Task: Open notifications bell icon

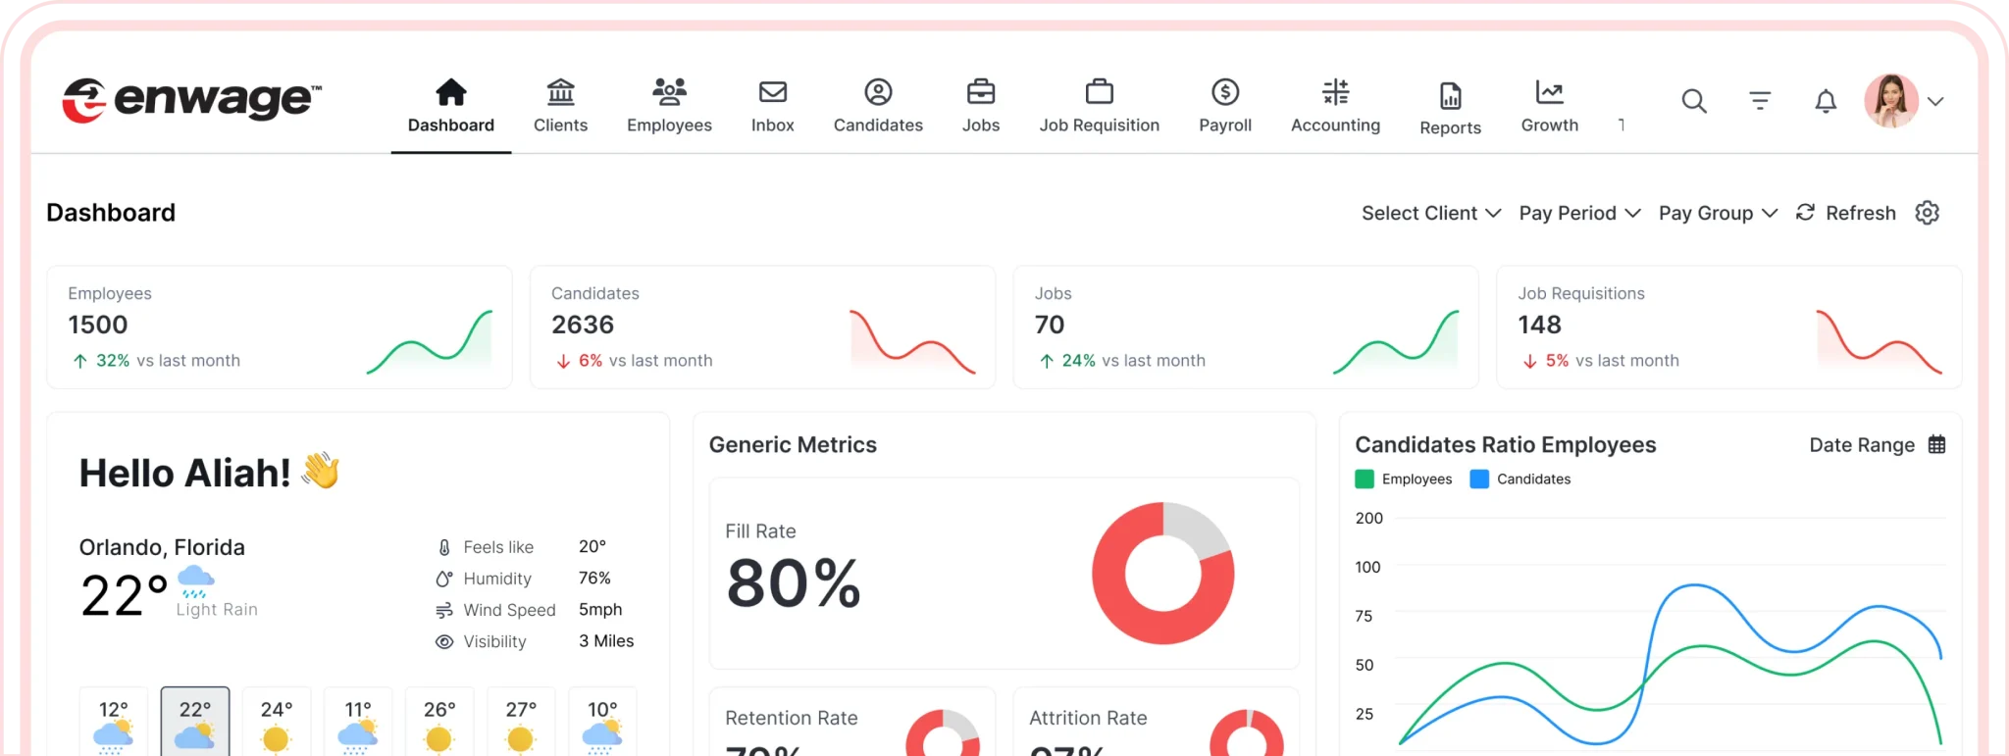Action: point(1825,101)
